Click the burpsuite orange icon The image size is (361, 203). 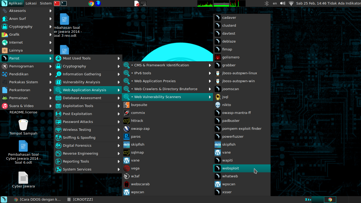click(x=127, y=105)
